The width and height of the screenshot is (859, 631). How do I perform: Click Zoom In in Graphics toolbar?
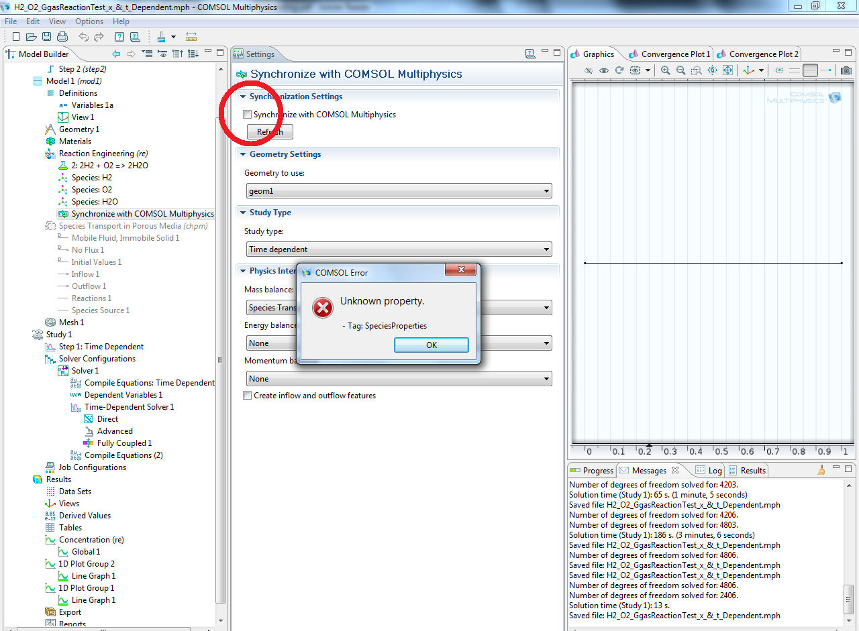(x=665, y=70)
